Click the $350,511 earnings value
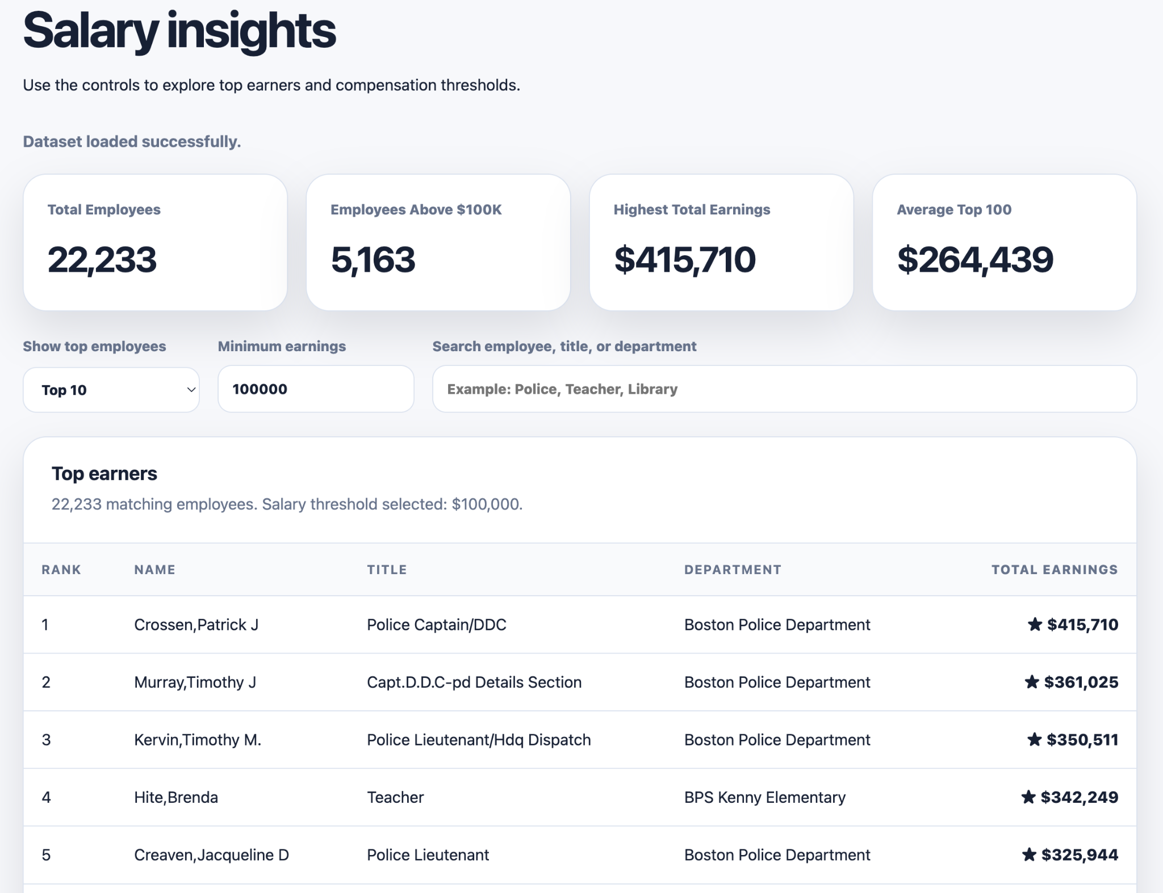 tap(1082, 740)
